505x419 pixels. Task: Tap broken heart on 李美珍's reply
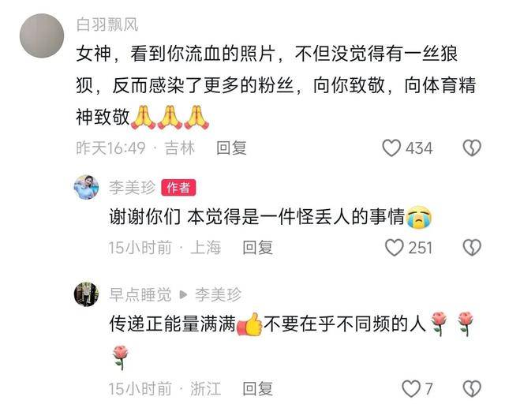pyautogui.click(x=472, y=248)
